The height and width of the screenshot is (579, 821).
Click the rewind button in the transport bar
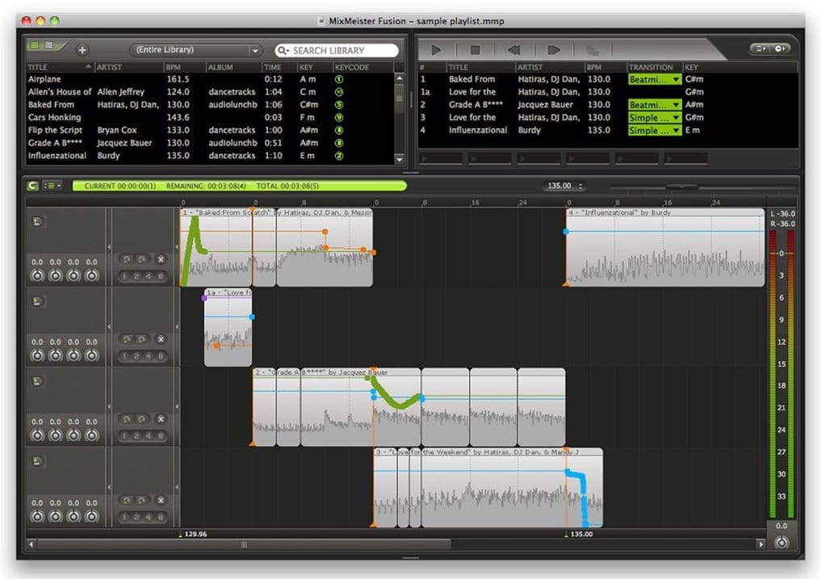[513, 50]
